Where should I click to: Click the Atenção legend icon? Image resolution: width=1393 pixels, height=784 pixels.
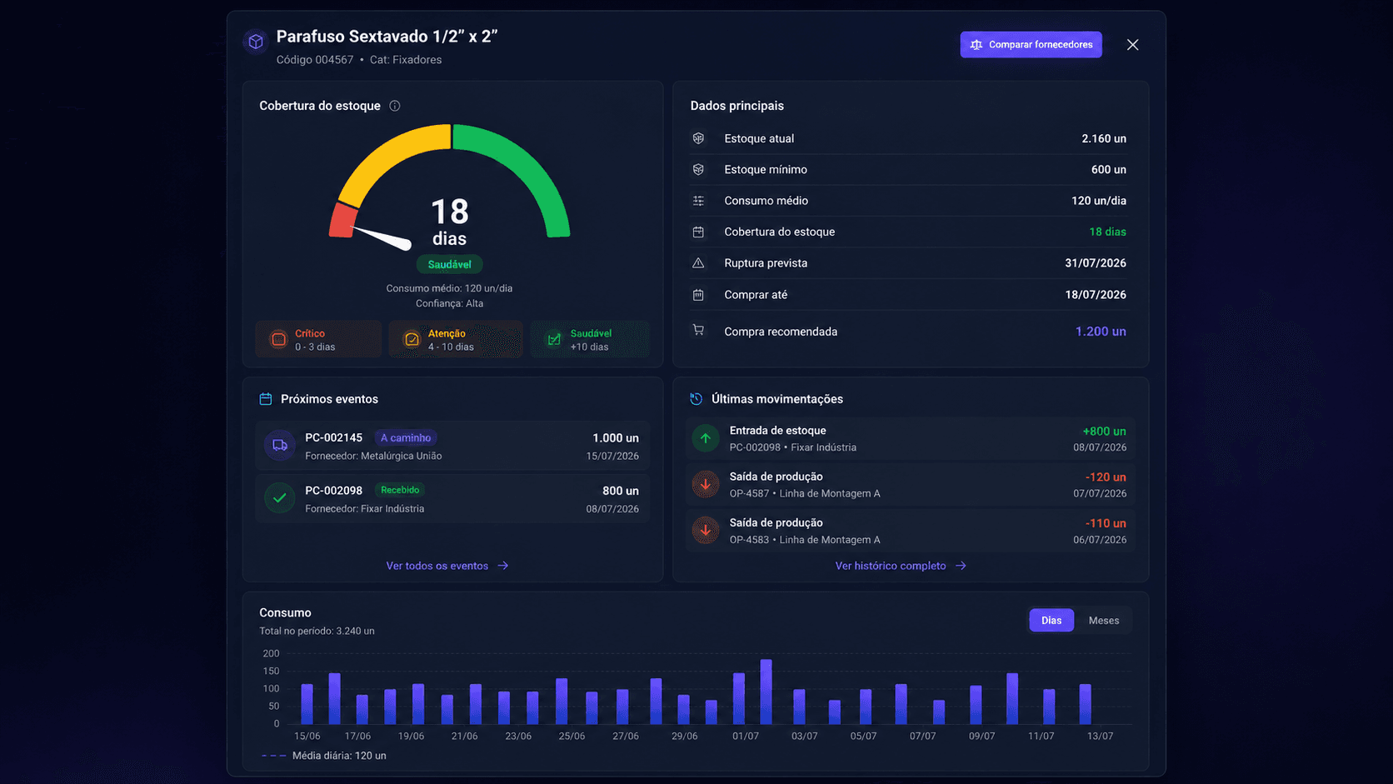[412, 339]
